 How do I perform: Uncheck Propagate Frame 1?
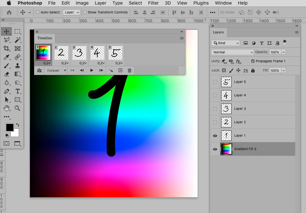(x=253, y=61)
